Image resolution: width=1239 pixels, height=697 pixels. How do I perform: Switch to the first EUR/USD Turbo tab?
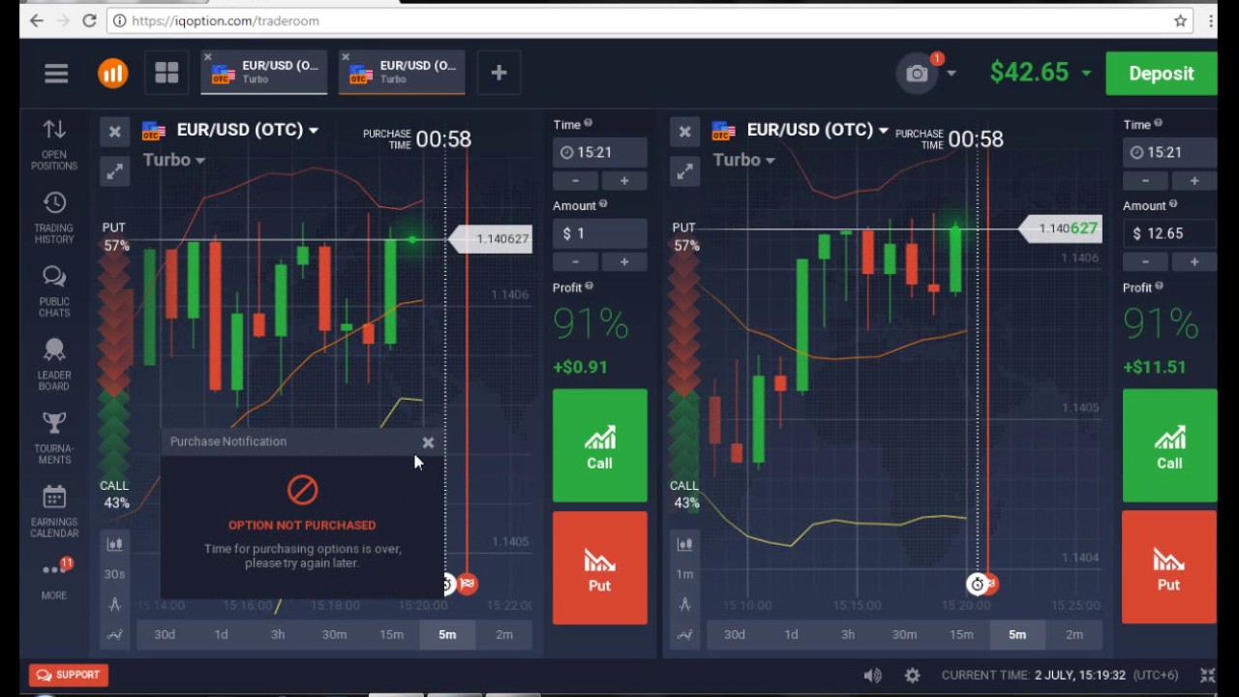point(264,73)
